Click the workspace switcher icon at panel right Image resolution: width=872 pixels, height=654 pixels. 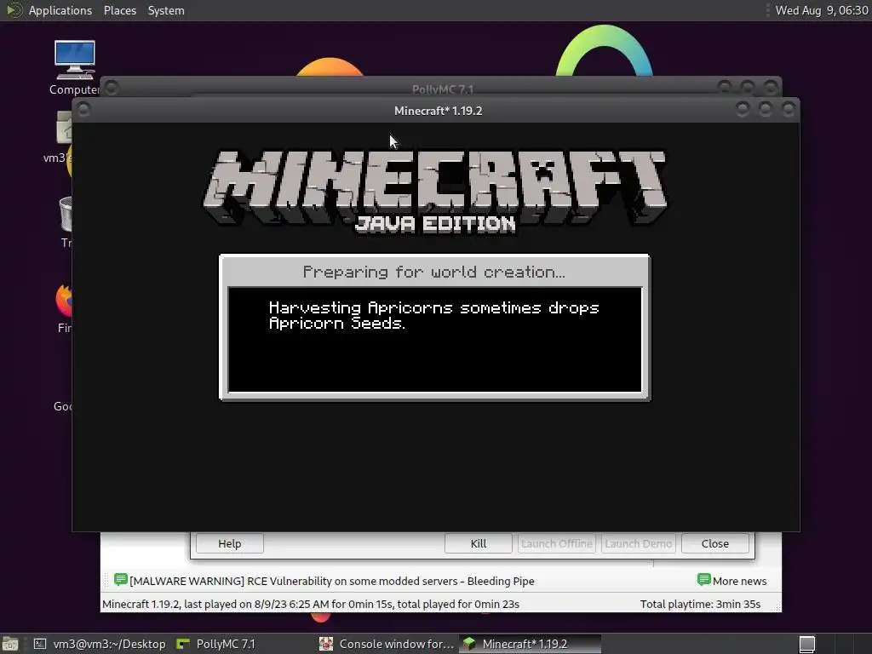807,644
